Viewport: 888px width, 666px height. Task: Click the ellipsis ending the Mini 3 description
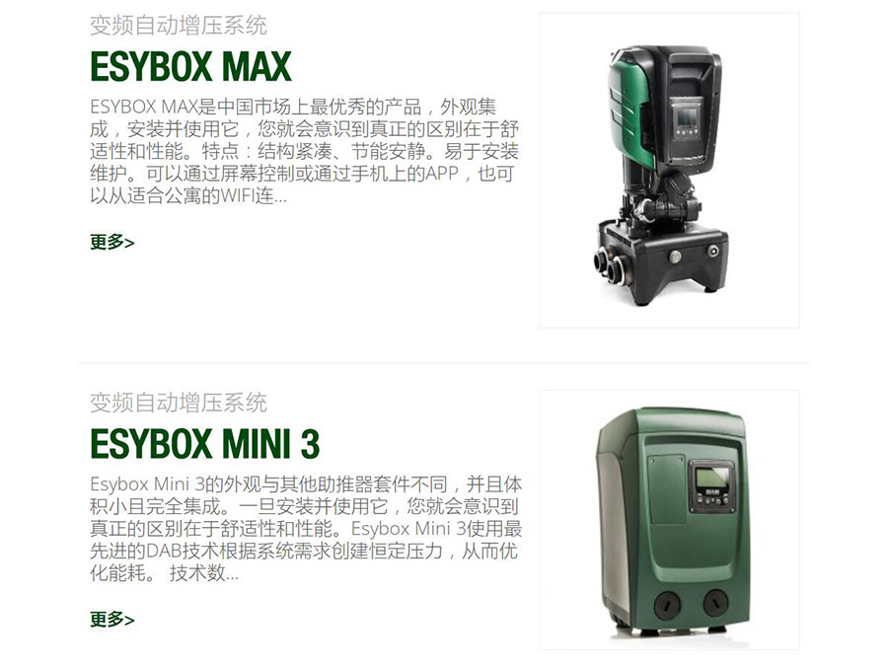[232, 574]
